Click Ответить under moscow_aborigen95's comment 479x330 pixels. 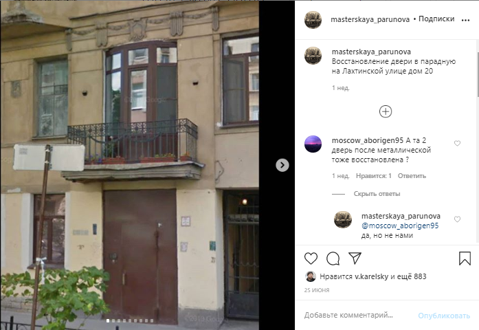(412, 176)
